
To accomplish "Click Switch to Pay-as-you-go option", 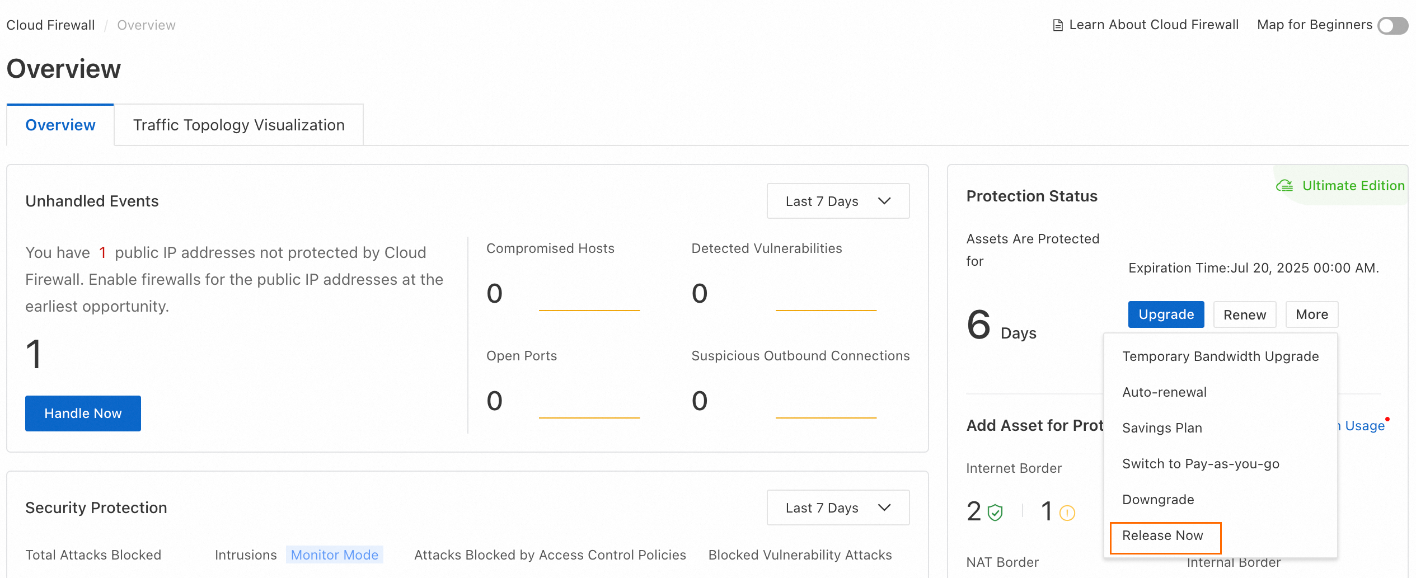I will click(1201, 464).
